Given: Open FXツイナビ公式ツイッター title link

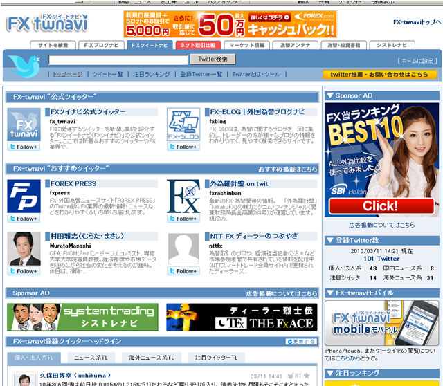Looking at the screenshot, I should coord(88,112).
